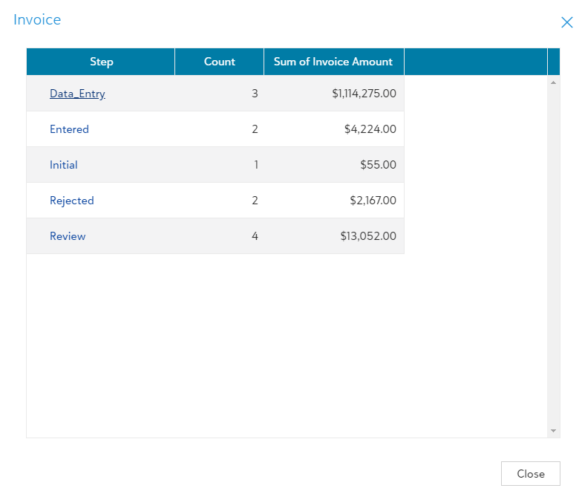This screenshot has height=494, width=582.
Task: Click the $13,052.00 amount cell
Action: 370,236
